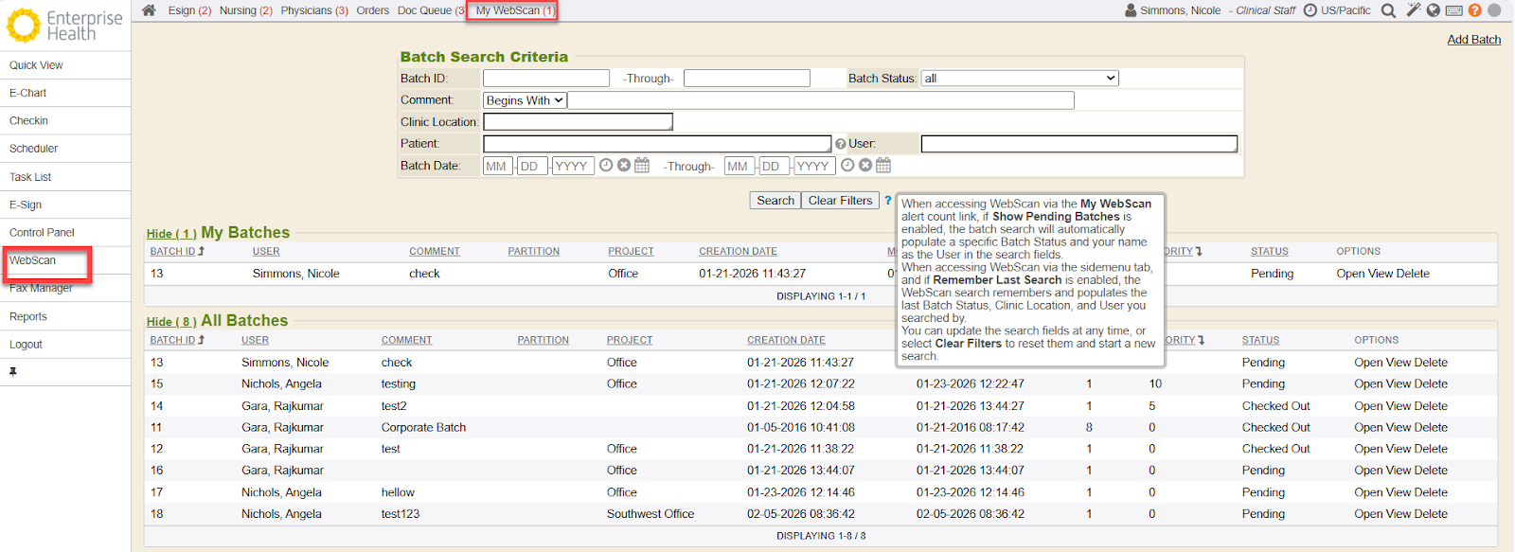Click the globe icon in header
This screenshot has height=552, width=1515.
[x=1434, y=10]
